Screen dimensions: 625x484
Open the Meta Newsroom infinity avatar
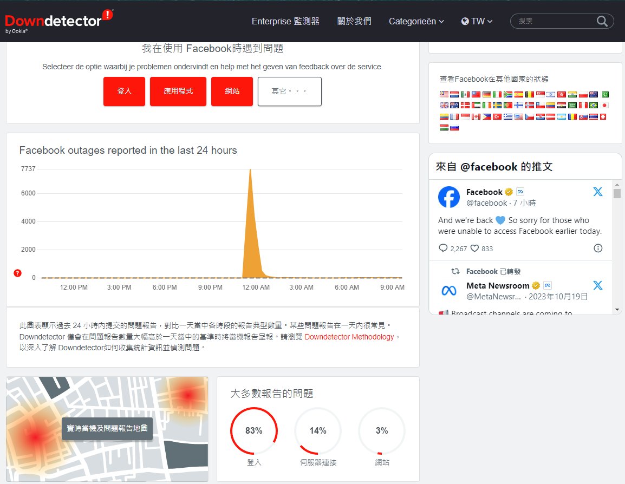[x=449, y=291]
